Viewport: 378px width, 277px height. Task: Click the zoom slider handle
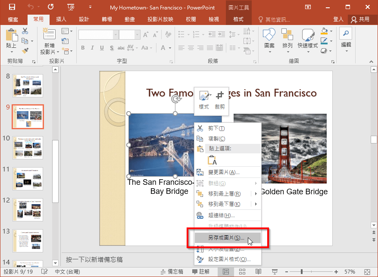(x=301, y=271)
